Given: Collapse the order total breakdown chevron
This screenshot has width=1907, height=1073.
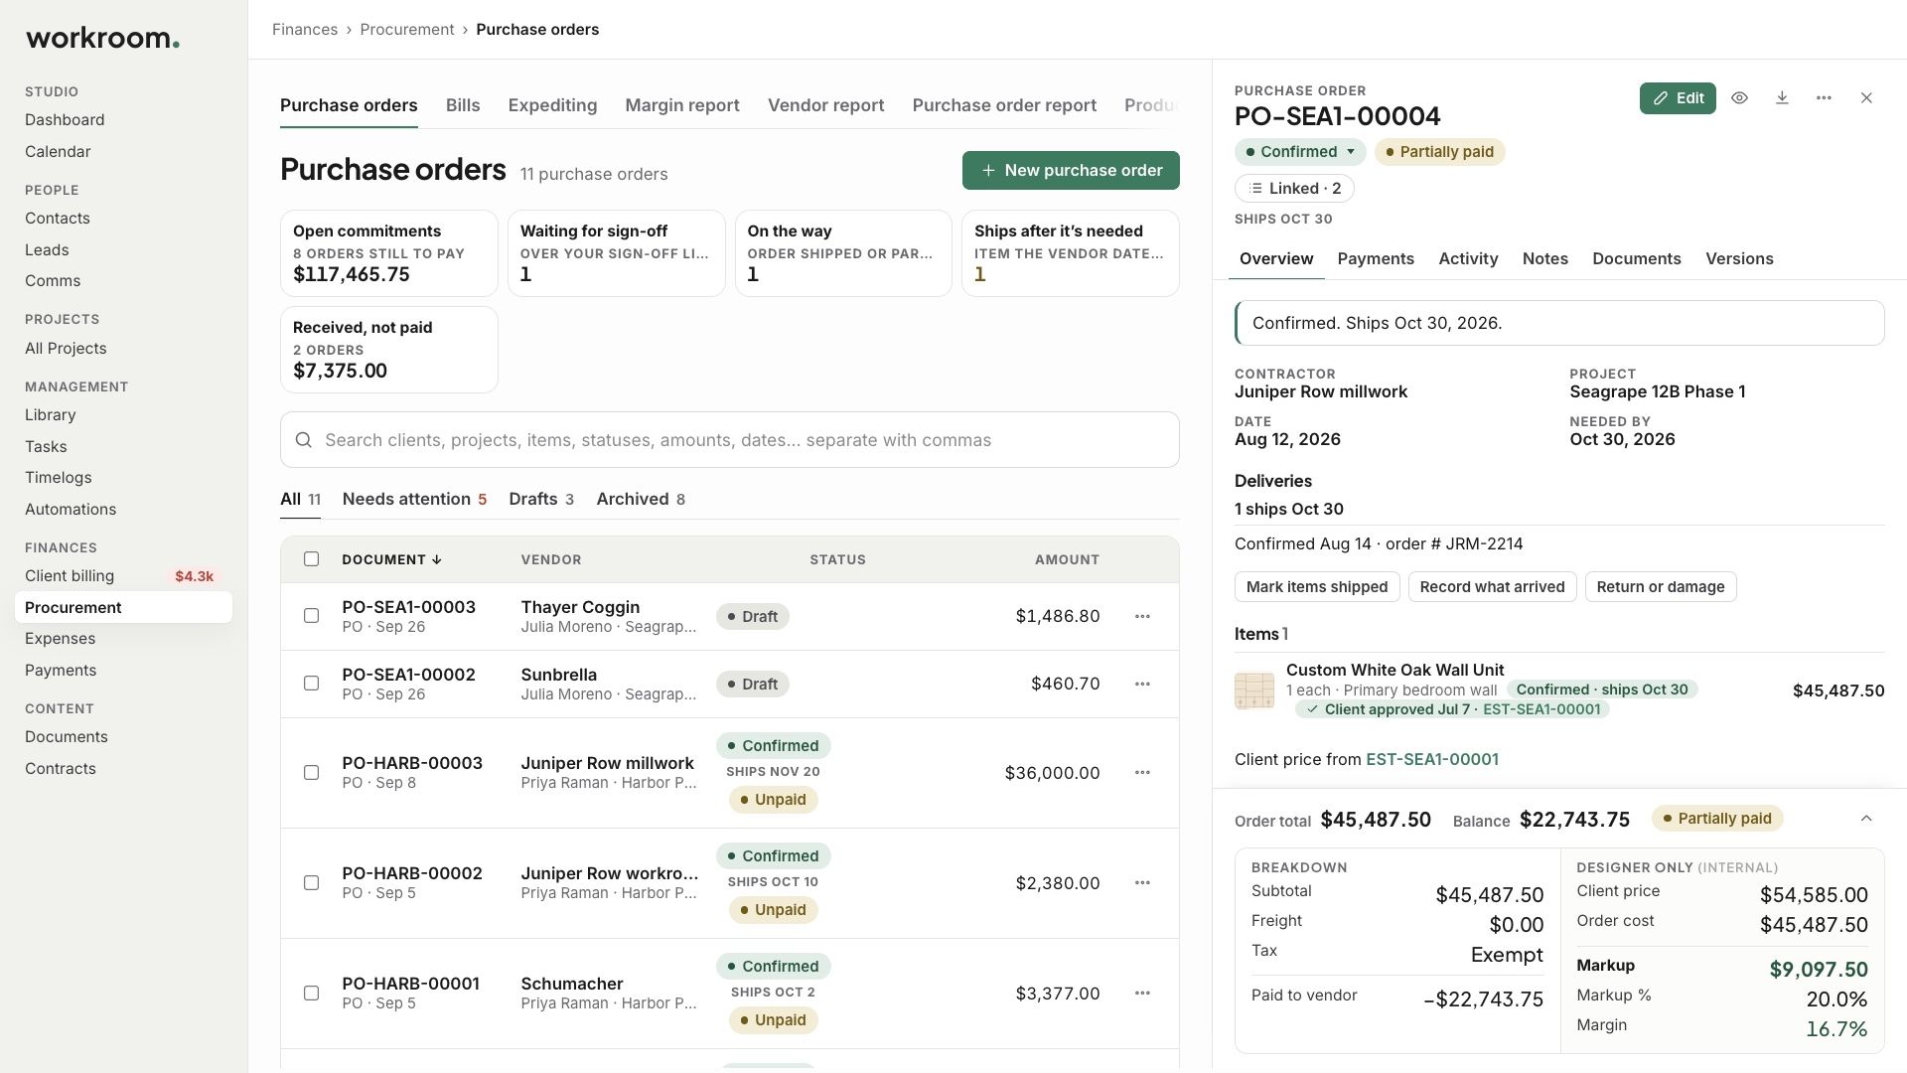Looking at the screenshot, I should tap(1866, 819).
